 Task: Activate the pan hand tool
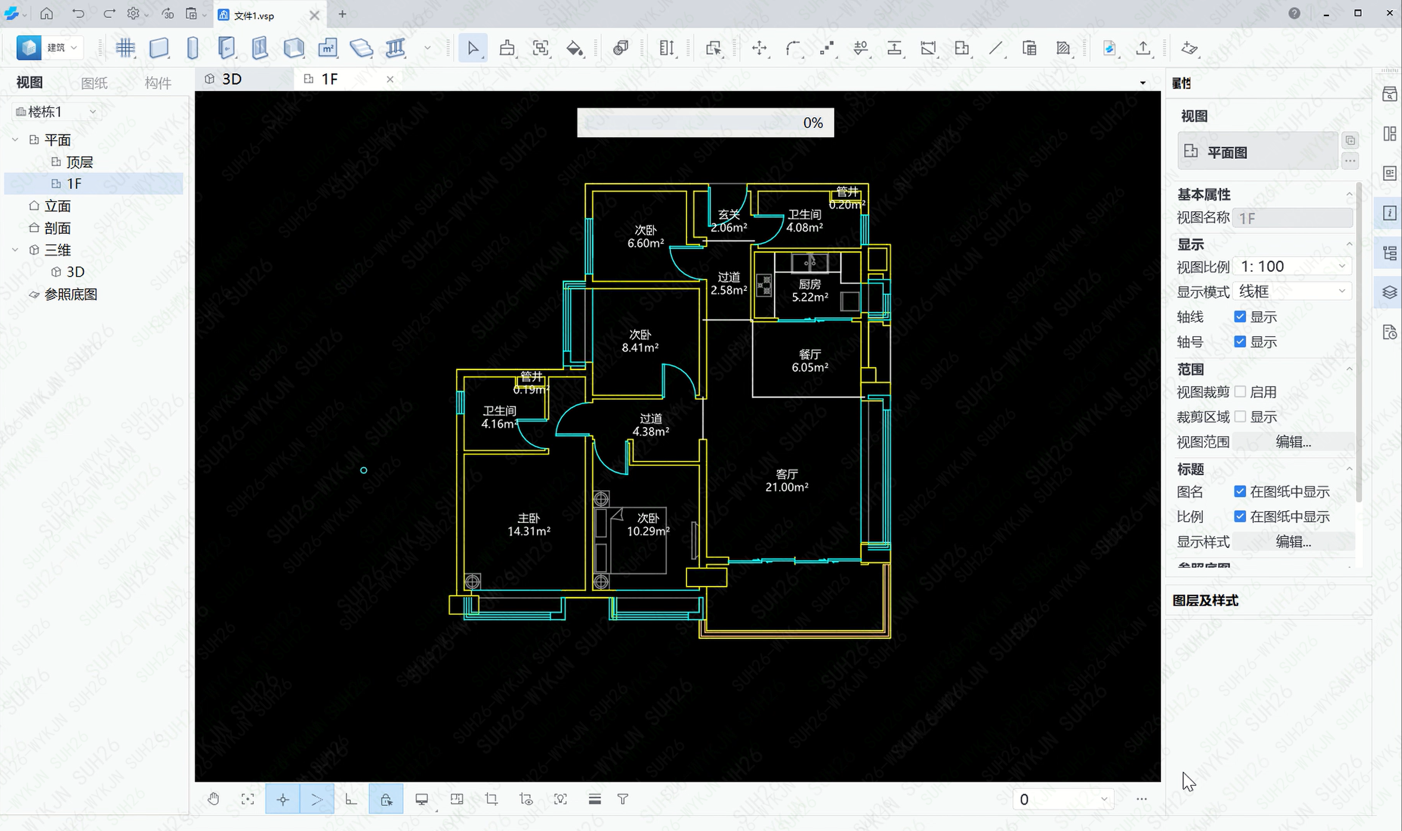[x=214, y=799]
